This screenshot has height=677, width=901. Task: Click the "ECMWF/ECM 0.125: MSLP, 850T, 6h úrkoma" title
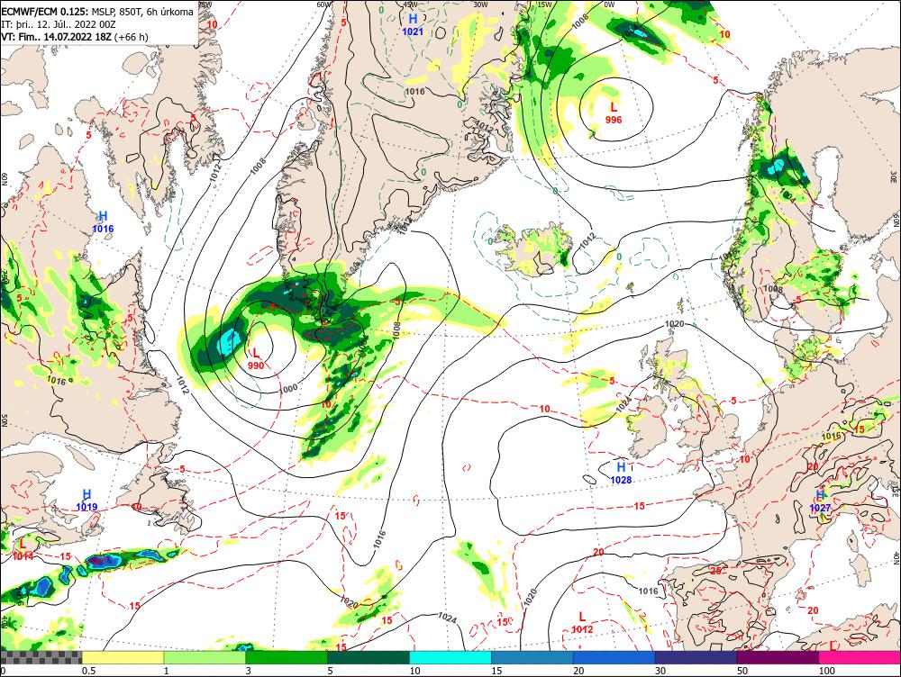click(x=97, y=12)
